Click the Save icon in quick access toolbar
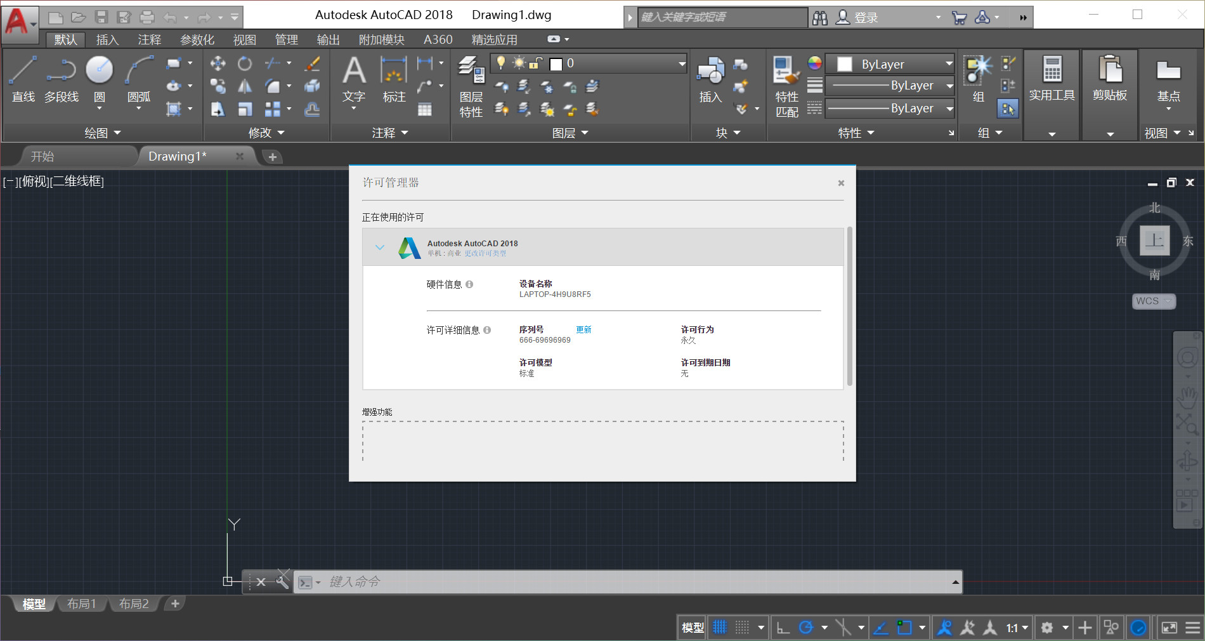Image resolution: width=1205 pixels, height=641 pixels. (x=101, y=17)
